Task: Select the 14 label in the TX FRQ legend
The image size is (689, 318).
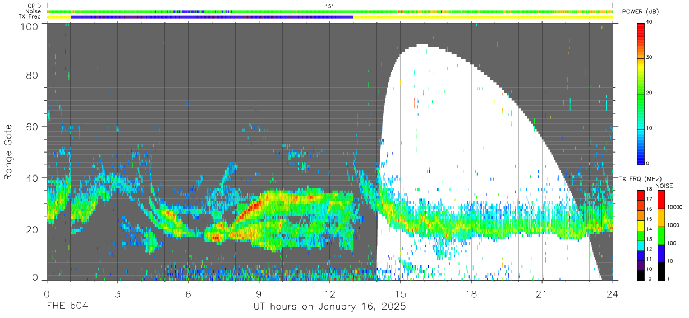Action: [x=649, y=229]
